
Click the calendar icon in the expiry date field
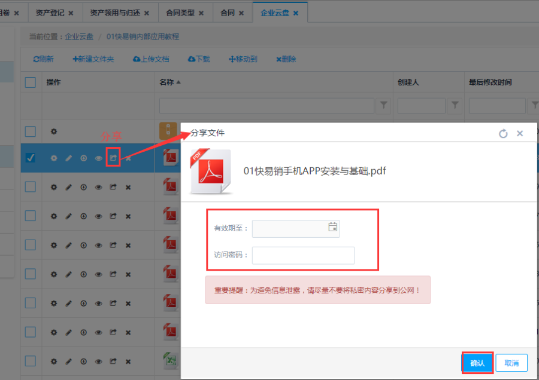pyautogui.click(x=333, y=227)
